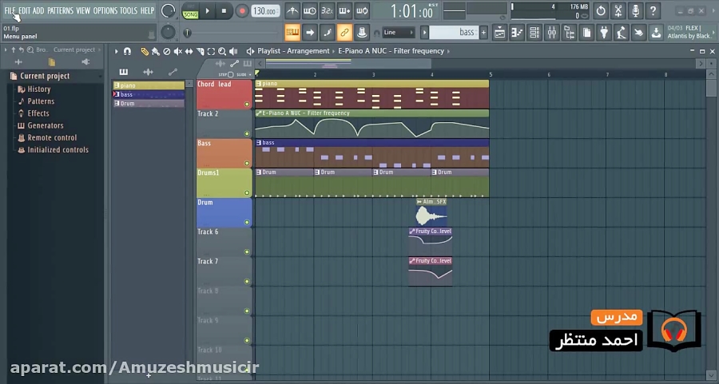Click the download content library icon

pos(656,33)
